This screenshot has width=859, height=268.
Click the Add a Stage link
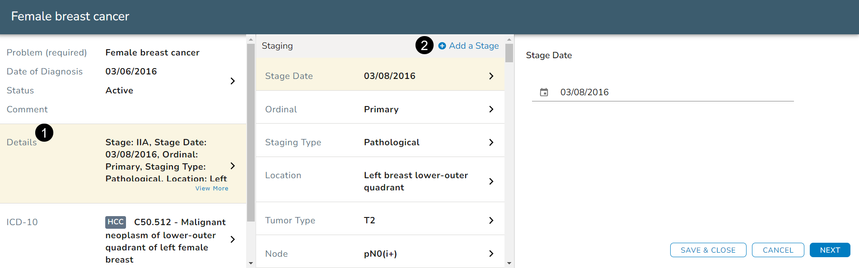[473, 46]
